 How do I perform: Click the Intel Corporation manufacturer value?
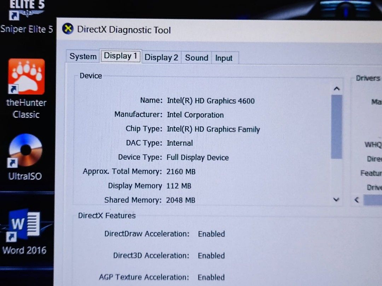click(x=195, y=115)
